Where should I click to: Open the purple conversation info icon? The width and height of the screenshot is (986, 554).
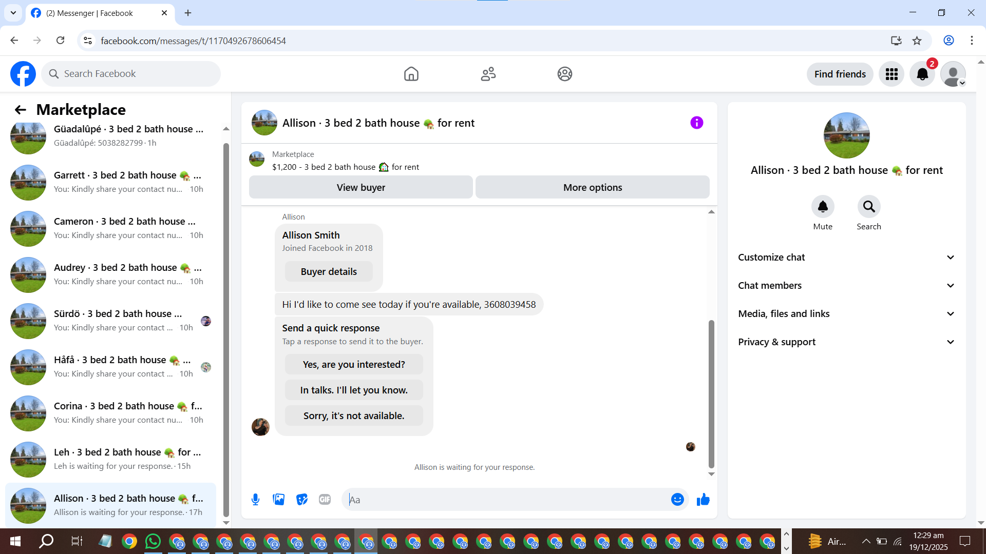696,123
